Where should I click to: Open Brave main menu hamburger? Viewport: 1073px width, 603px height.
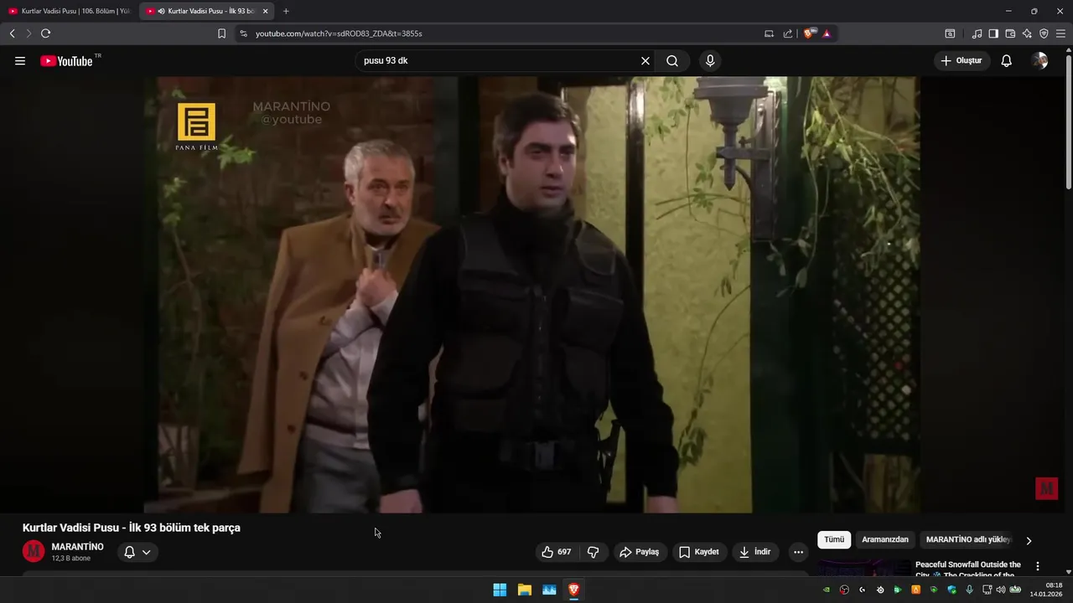pos(1060,33)
